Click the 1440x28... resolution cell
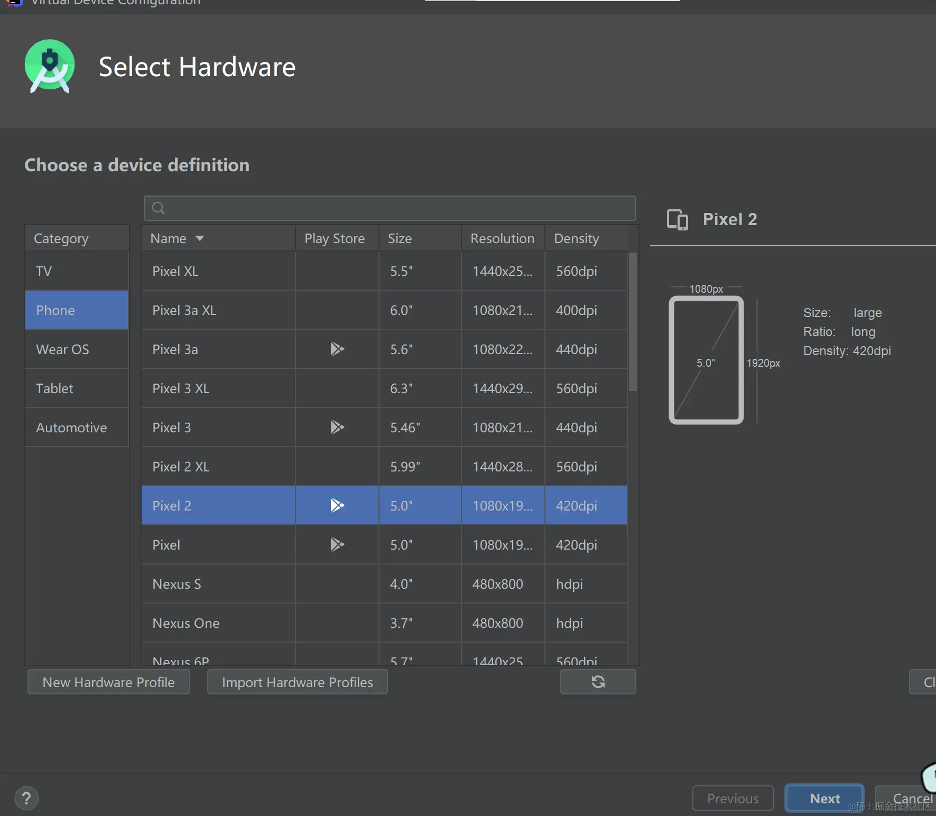 point(503,467)
